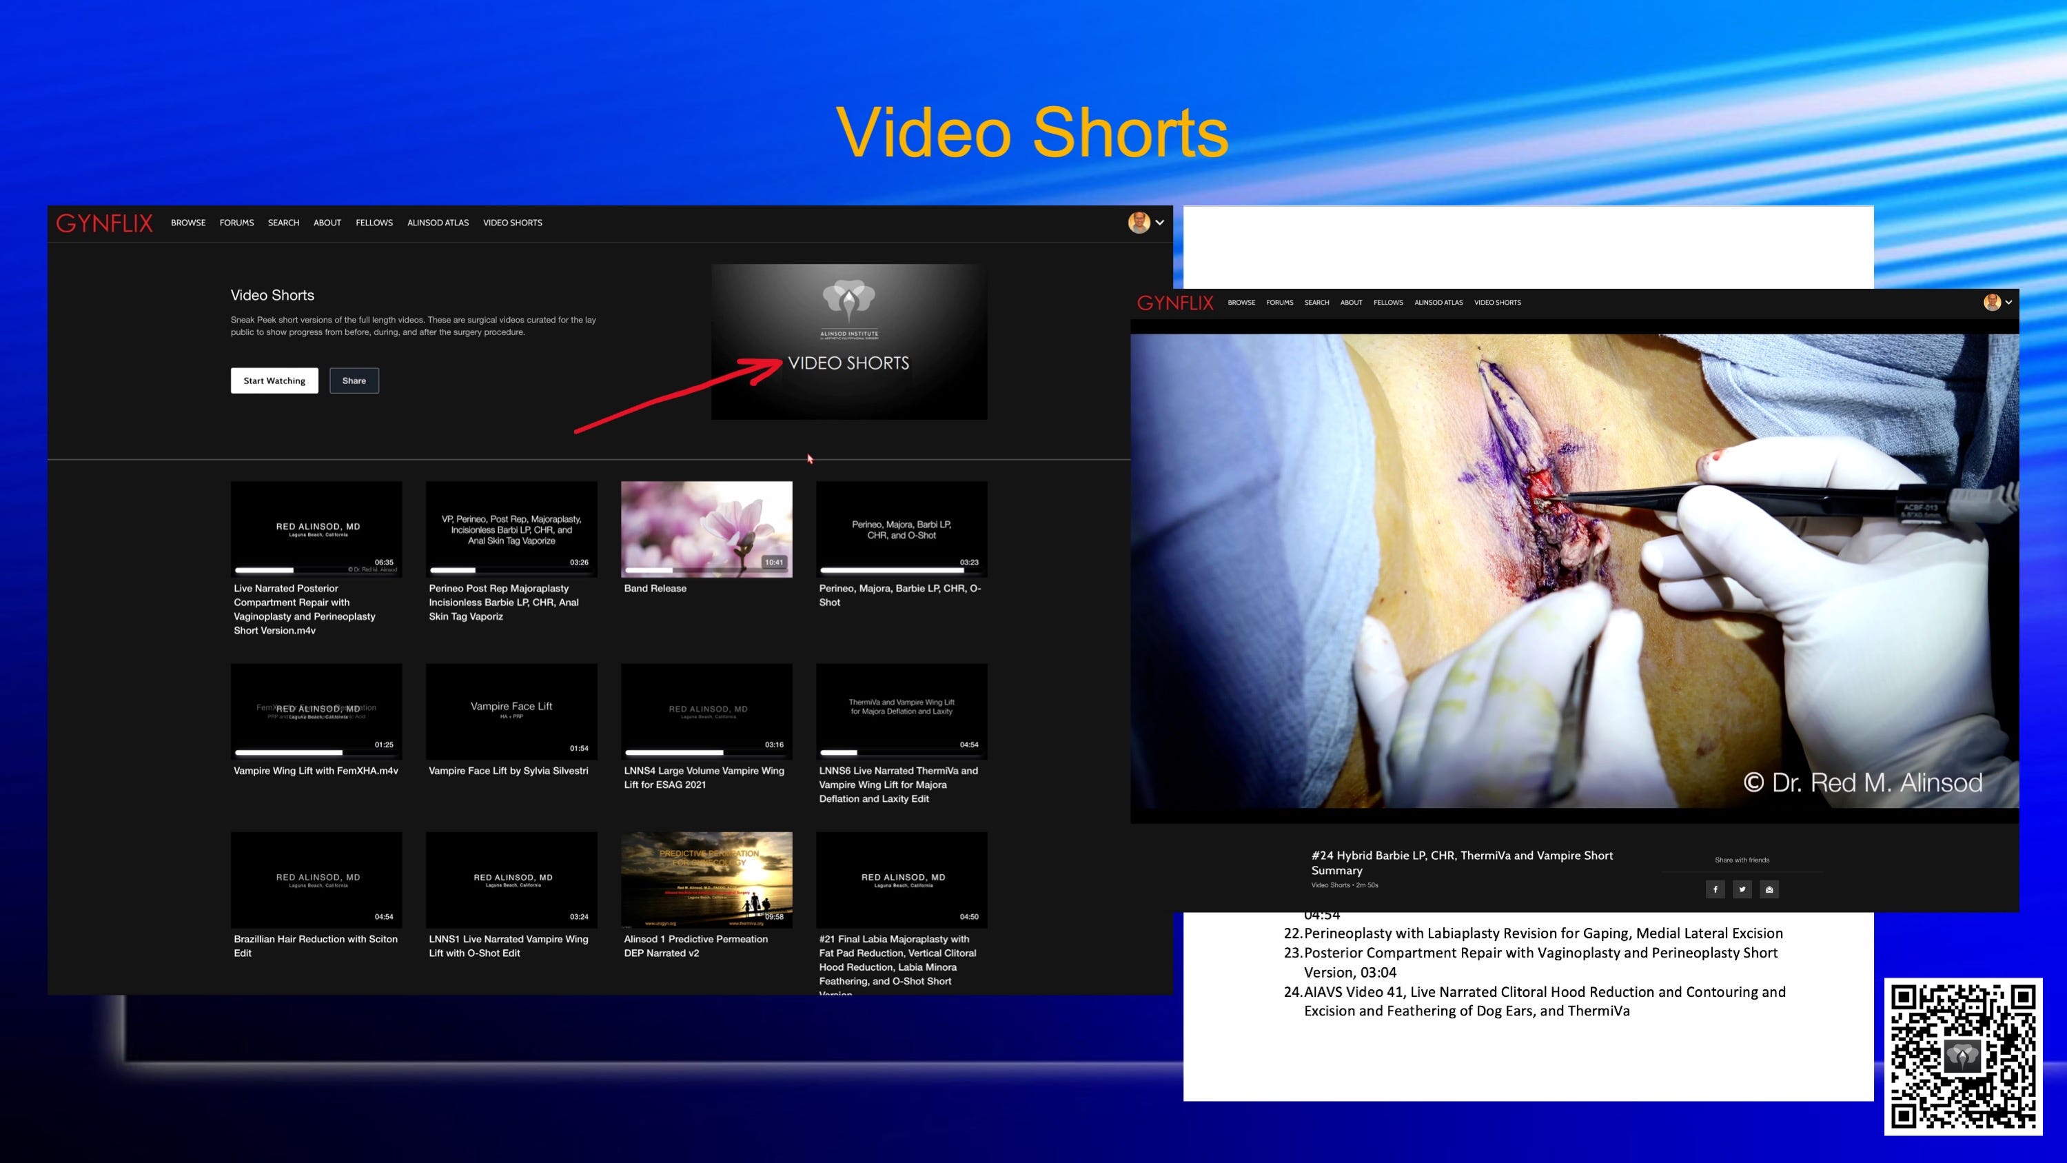The height and width of the screenshot is (1163, 2067).
Task: Click the GYNFLIX logo in the left window
Action: click(104, 223)
